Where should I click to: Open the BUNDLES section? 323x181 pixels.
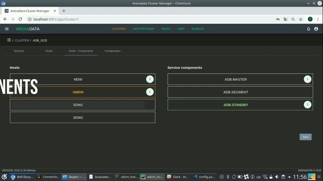click(197, 29)
